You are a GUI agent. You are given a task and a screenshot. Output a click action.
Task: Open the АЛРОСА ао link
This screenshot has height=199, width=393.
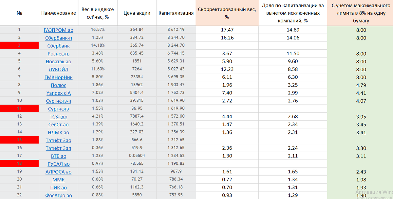(x=59, y=172)
